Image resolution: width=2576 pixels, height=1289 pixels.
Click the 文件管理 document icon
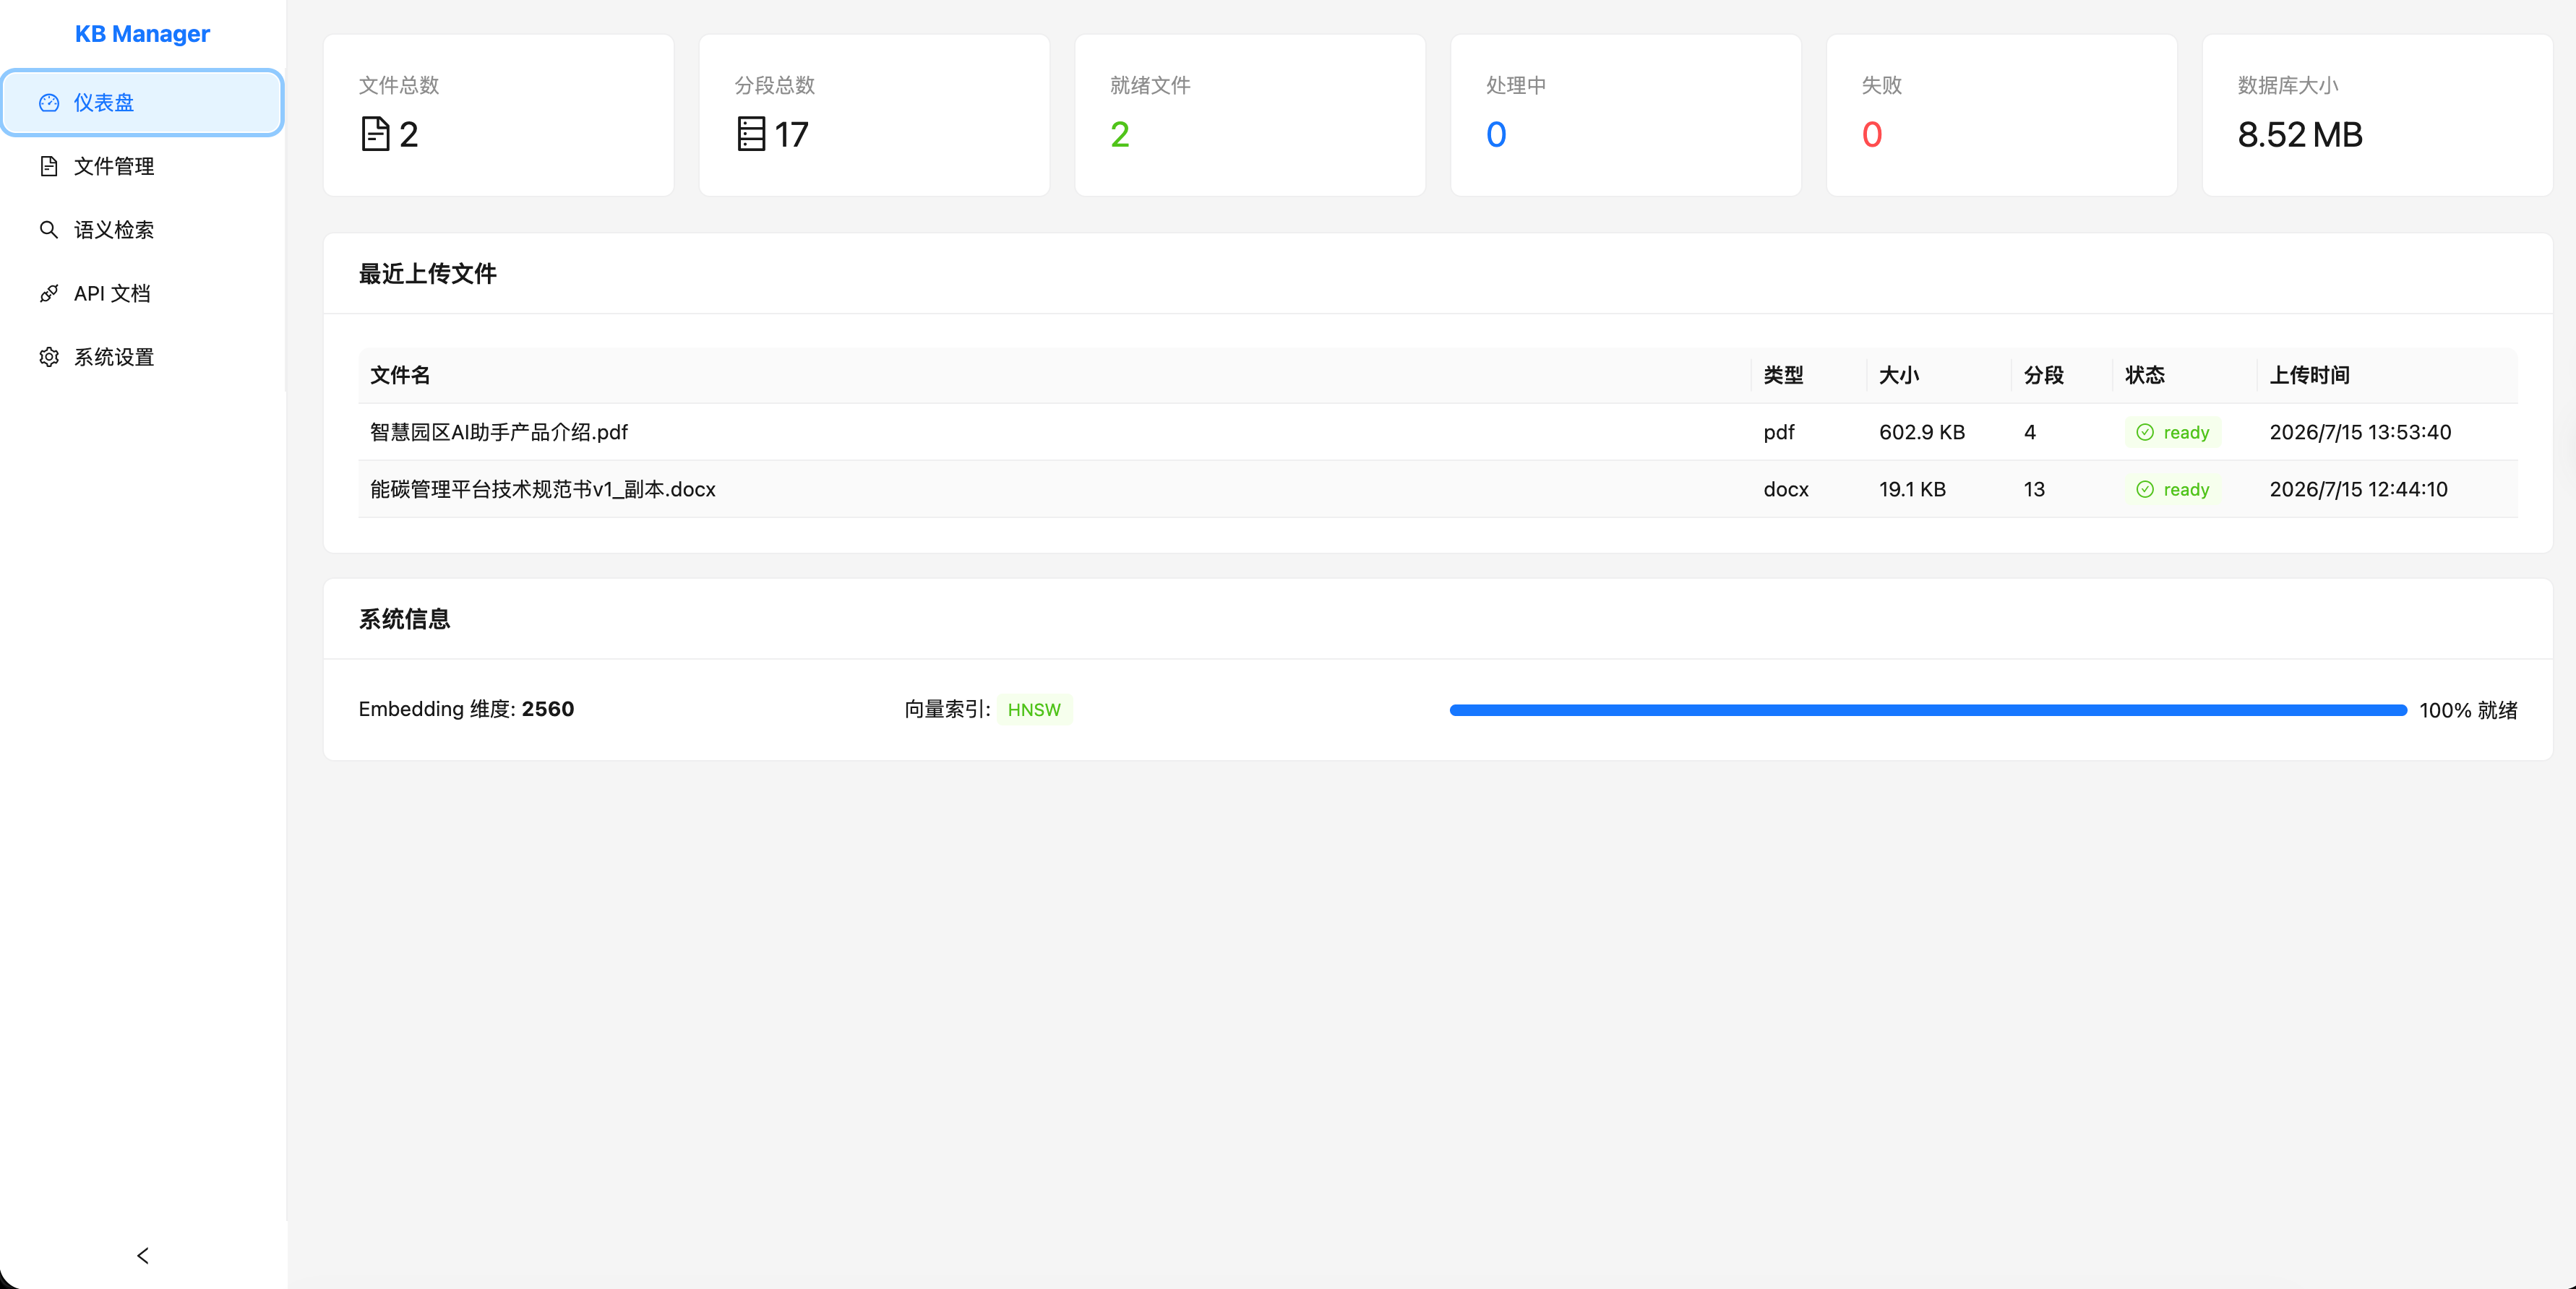(49, 166)
